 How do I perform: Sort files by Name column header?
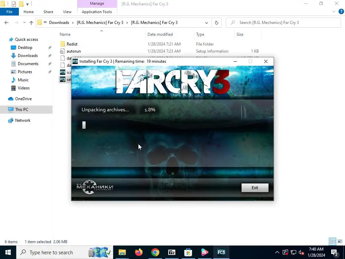tap(65, 34)
